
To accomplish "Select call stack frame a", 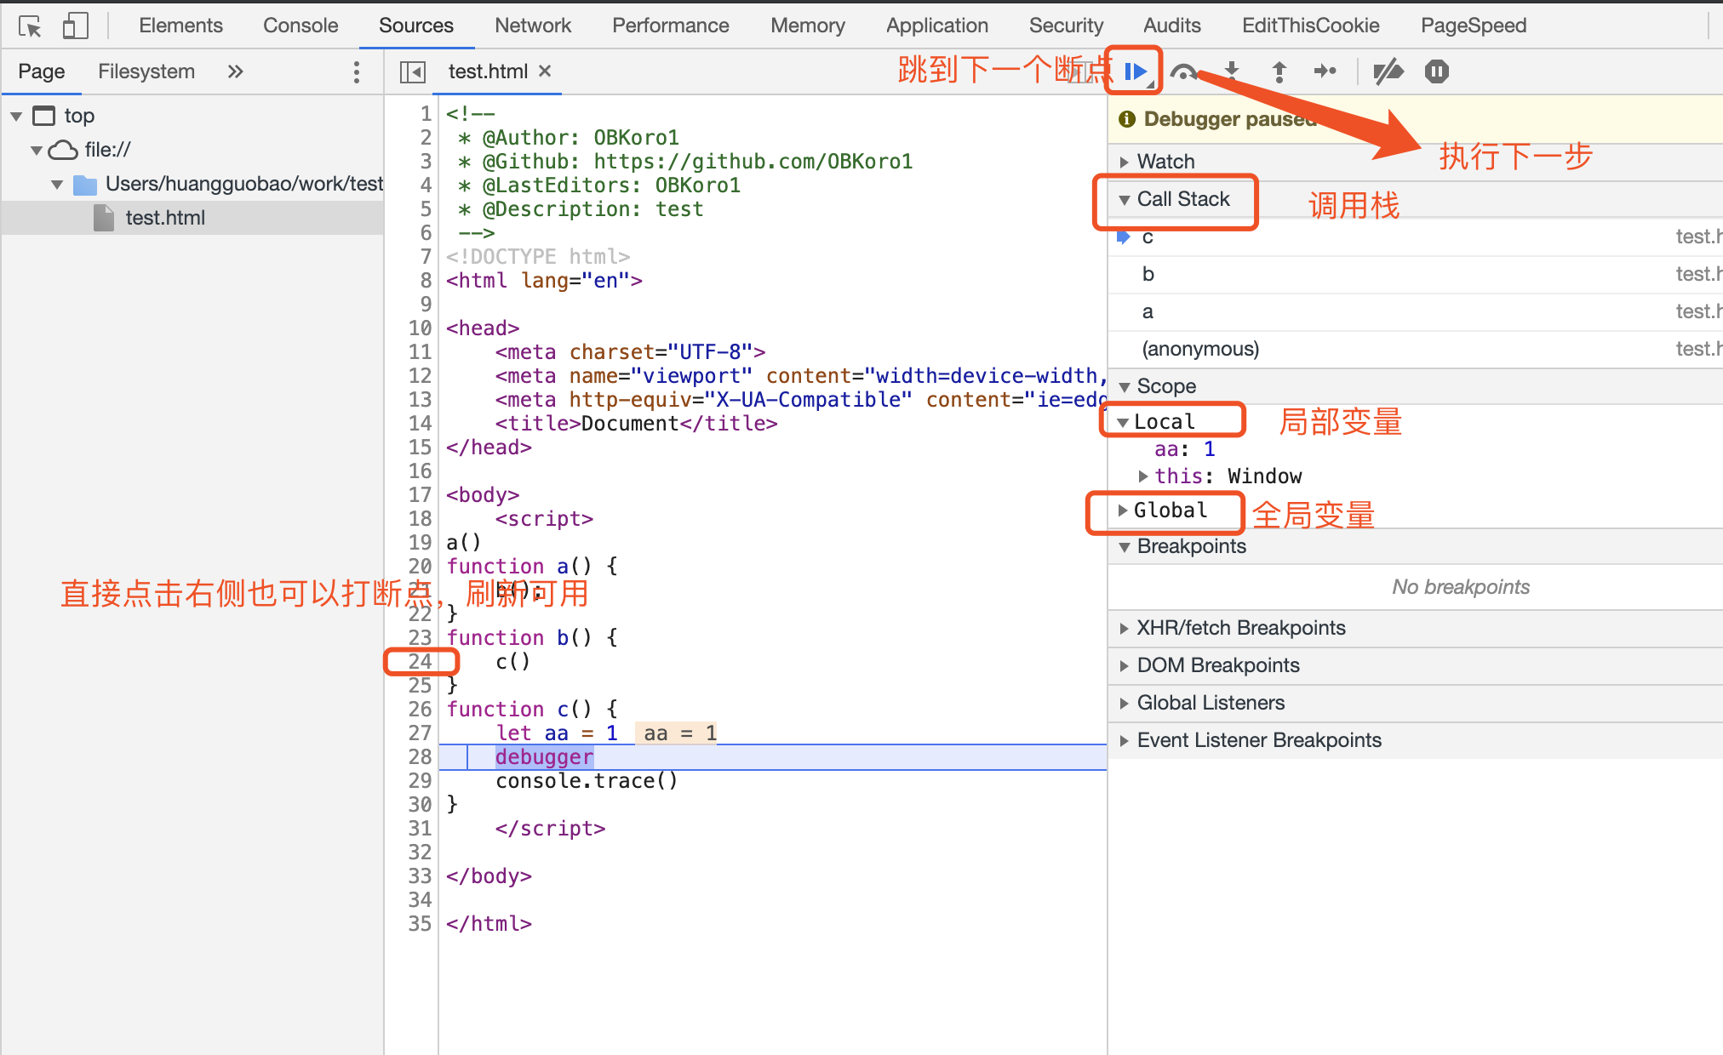I will (1416, 312).
